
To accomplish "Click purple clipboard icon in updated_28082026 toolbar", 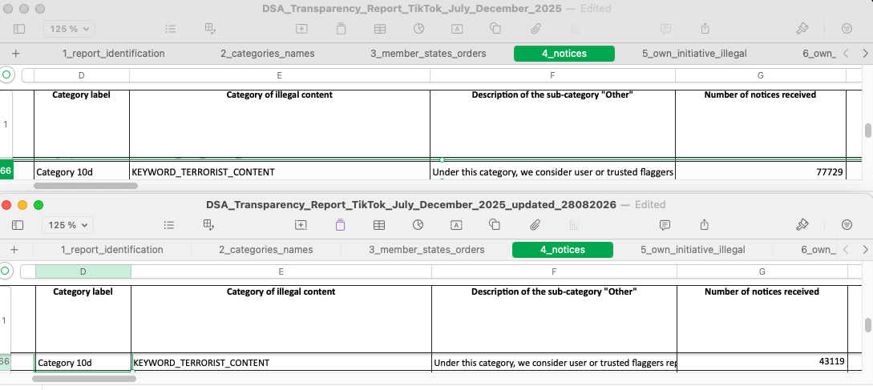I will (340, 225).
